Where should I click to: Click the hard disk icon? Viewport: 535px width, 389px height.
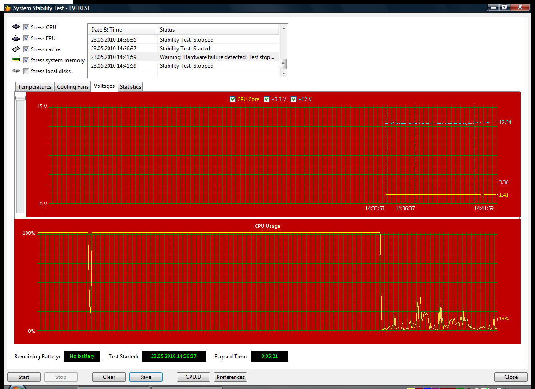16,71
